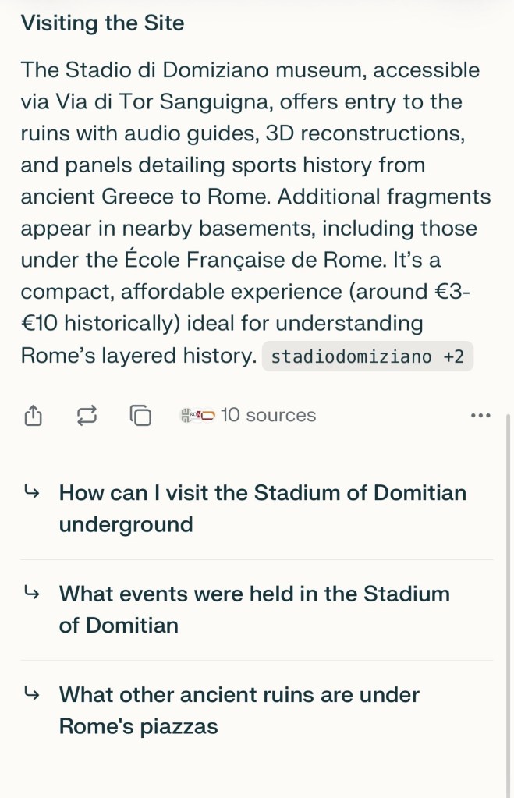The width and height of the screenshot is (514, 798).
Task: Tap the arrow icon beside 'How can I visit'
Action: [x=32, y=492]
